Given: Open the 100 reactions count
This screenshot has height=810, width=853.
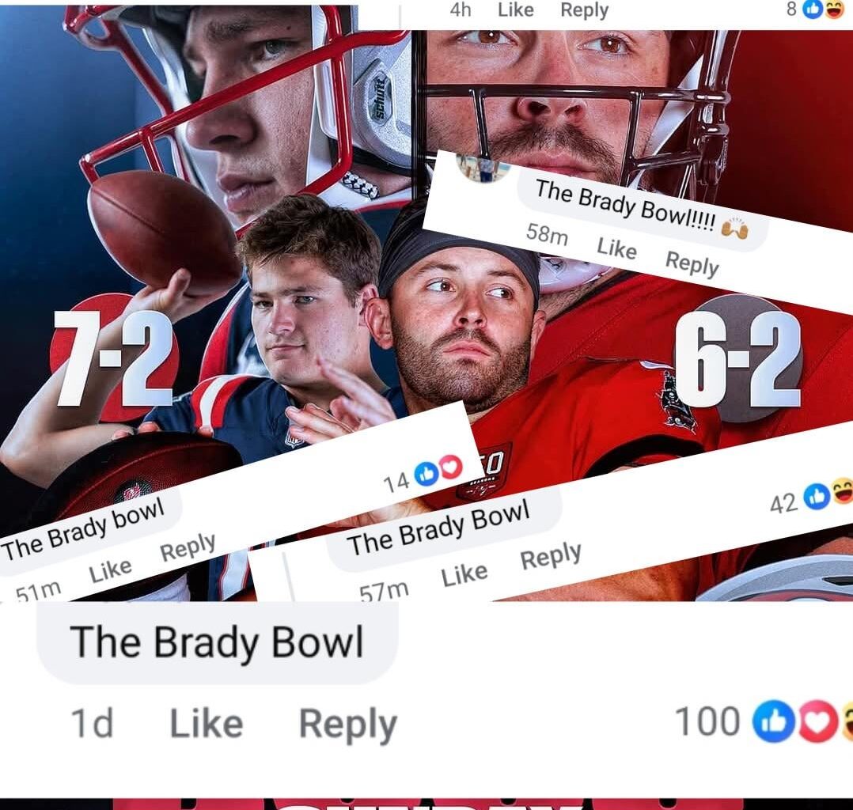Looking at the screenshot, I should pos(707,722).
